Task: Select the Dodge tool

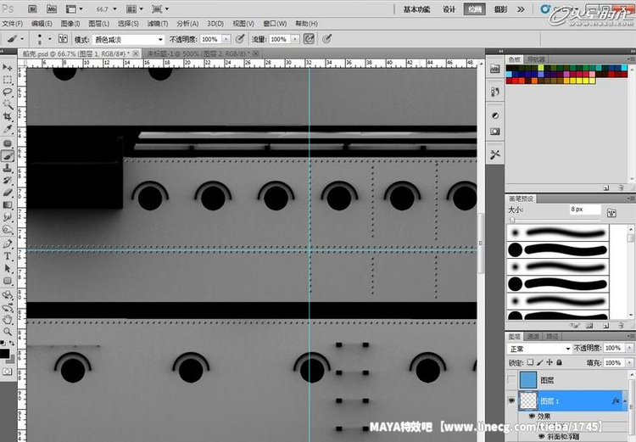Action: (x=8, y=230)
